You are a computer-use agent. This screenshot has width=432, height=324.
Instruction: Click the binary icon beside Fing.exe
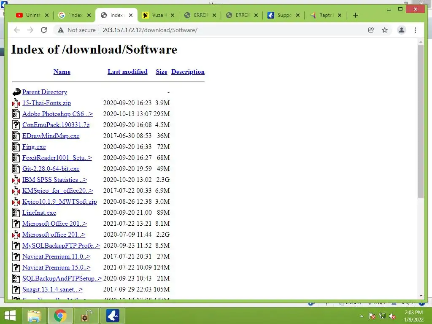pos(16,147)
